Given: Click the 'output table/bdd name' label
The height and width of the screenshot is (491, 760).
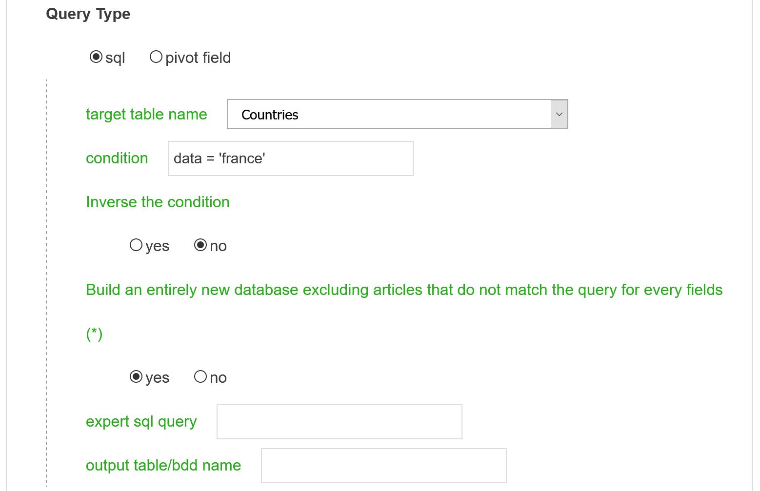Looking at the screenshot, I should click(163, 466).
